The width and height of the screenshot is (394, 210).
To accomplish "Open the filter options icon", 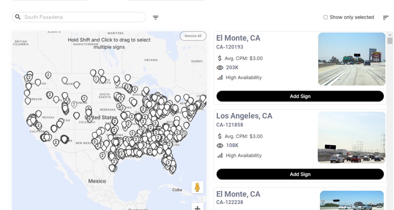I will point(155,18).
